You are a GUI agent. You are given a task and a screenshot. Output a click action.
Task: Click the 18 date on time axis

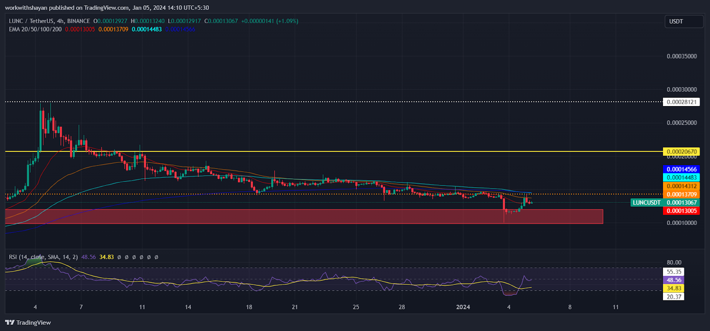pos(249,307)
